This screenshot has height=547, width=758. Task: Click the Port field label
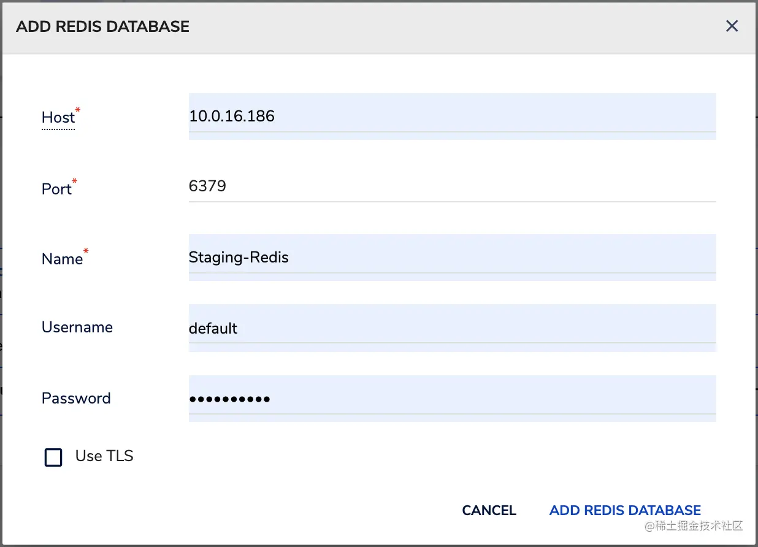(56, 189)
